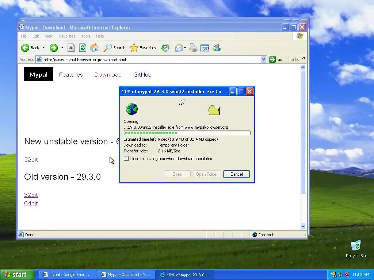Image resolution: width=374 pixels, height=280 pixels.
Task: Open the Search pane in IE toolbar
Action: 114,48
